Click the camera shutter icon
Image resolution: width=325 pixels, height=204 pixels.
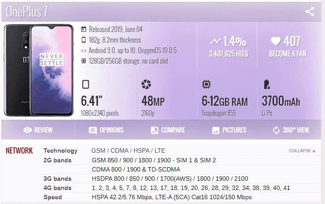point(146,84)
